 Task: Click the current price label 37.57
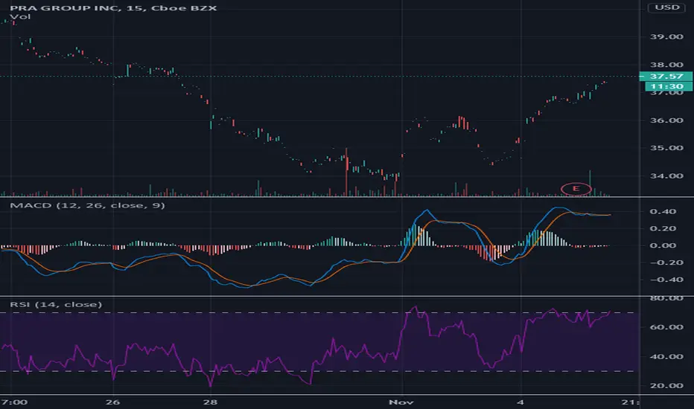point(666,77)
